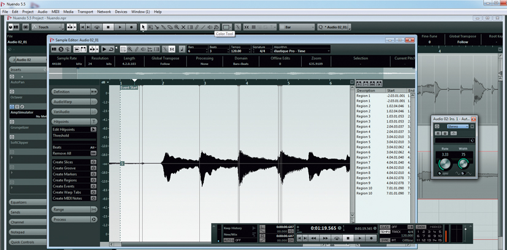Click the Remove All hitpoints icon
This screenshot has width=507, height=250.
click(93, 153)
